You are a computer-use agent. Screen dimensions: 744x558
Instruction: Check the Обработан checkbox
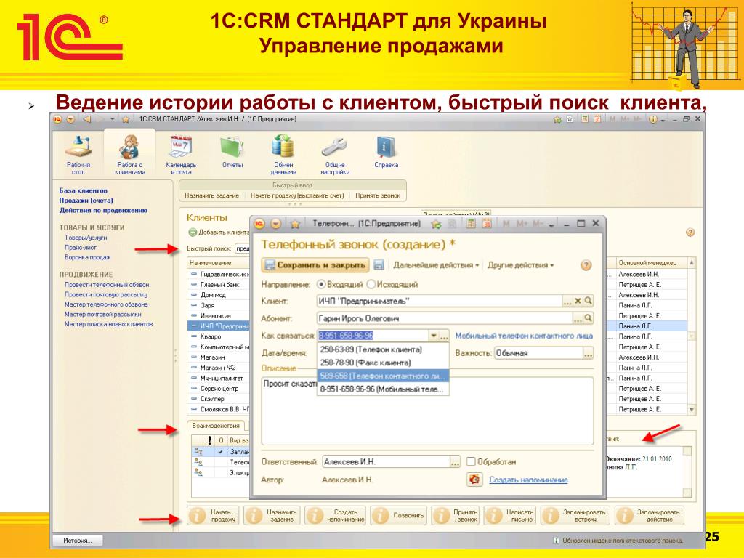[x=471, y=461]
